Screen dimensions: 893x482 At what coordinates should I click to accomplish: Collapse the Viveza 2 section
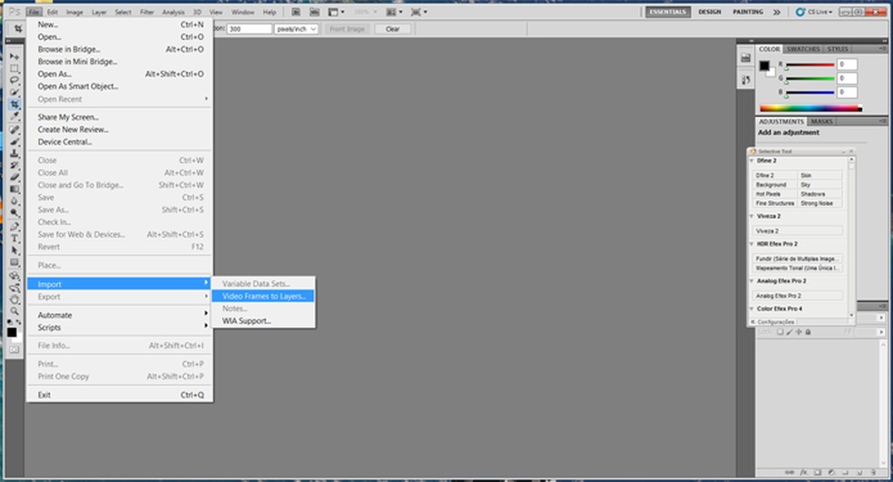click(x=751, y=216)
